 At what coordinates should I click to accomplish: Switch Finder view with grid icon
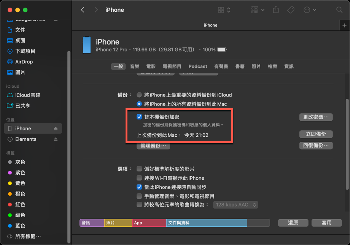224,10
